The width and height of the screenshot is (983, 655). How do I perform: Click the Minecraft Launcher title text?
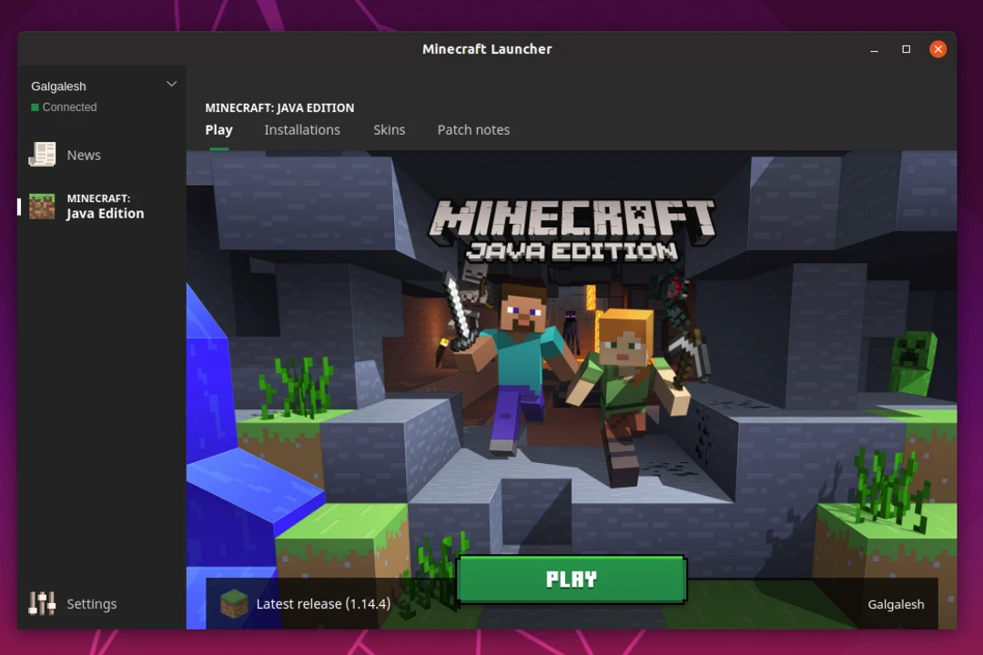coord(487,49)
